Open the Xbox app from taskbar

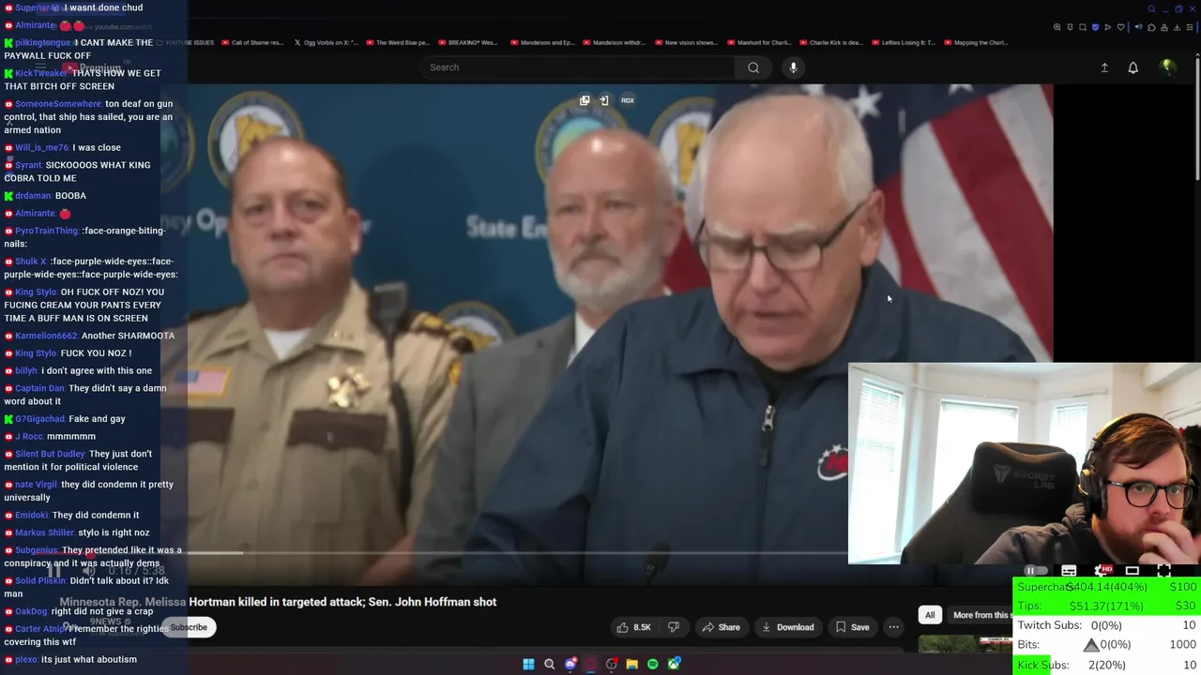point(674,664)
